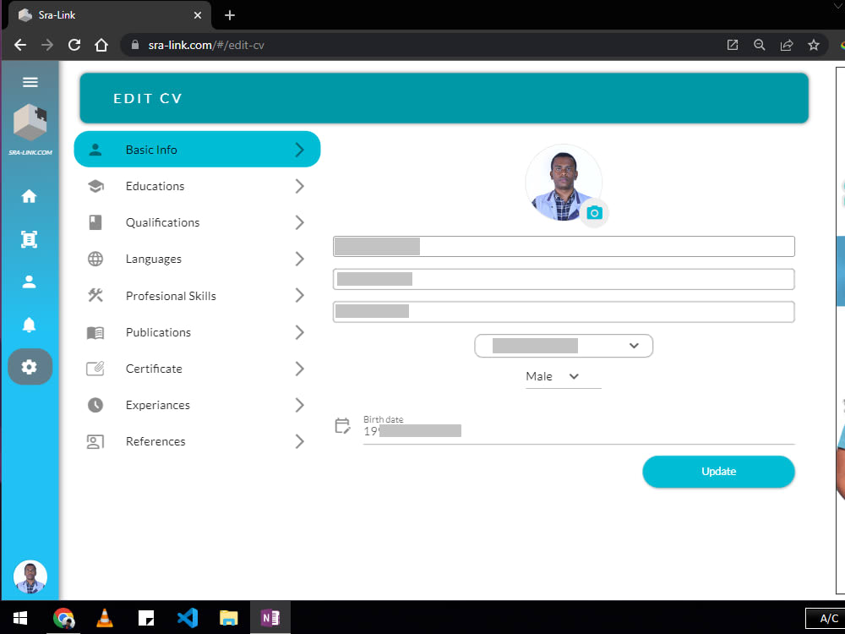Open the scan frame icon in sidebar
Image resolution: width=845 pixels, height=634 pixels.
coord(29,239)
